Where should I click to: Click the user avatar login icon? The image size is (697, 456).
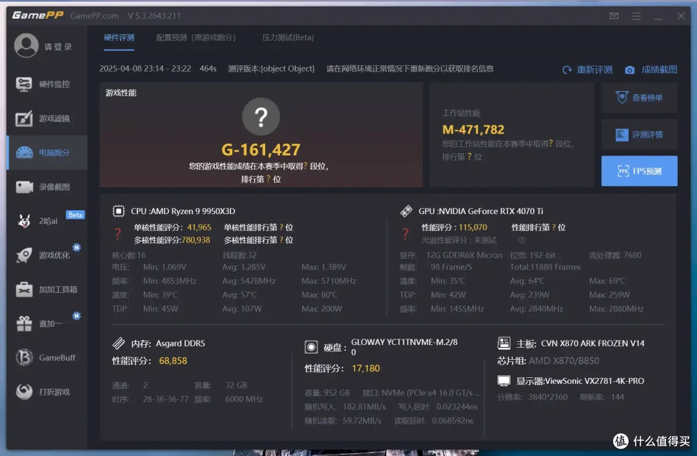(26, 46)
